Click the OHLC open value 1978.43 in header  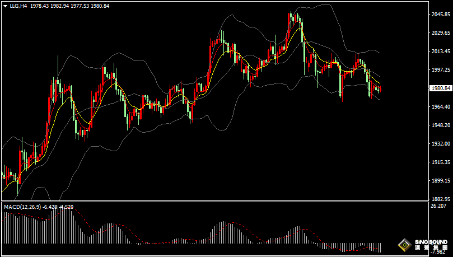point(40,5)
